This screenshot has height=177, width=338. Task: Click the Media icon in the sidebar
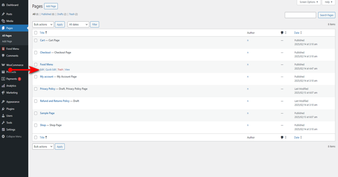(3, 21)
